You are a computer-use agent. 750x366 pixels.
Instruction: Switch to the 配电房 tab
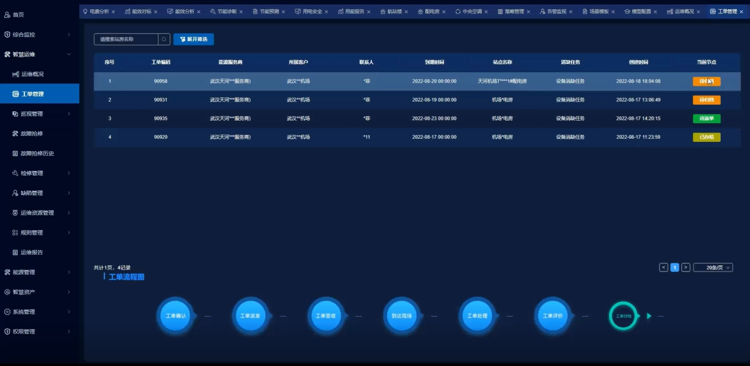pyautogui.click(x=428, y=11)
